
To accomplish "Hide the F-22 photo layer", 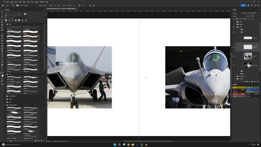I will [234, 56].
